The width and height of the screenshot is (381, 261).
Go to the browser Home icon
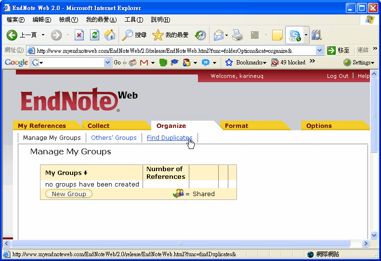[x=110, y=35]
